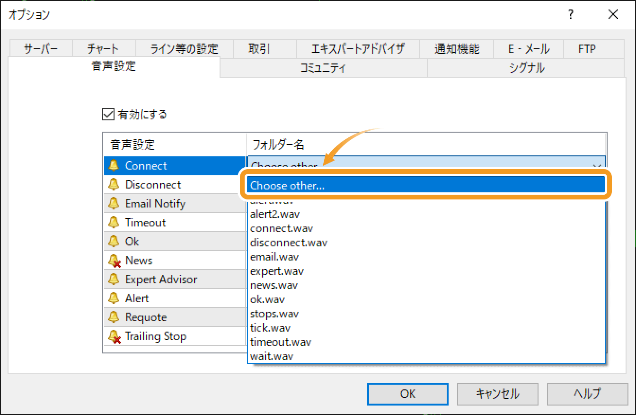This screenshot has width=636, height=415.
Task: Click the Expert Advisor bell icon
Action: [114, 279]
